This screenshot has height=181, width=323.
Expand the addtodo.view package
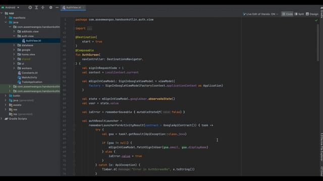14,32
